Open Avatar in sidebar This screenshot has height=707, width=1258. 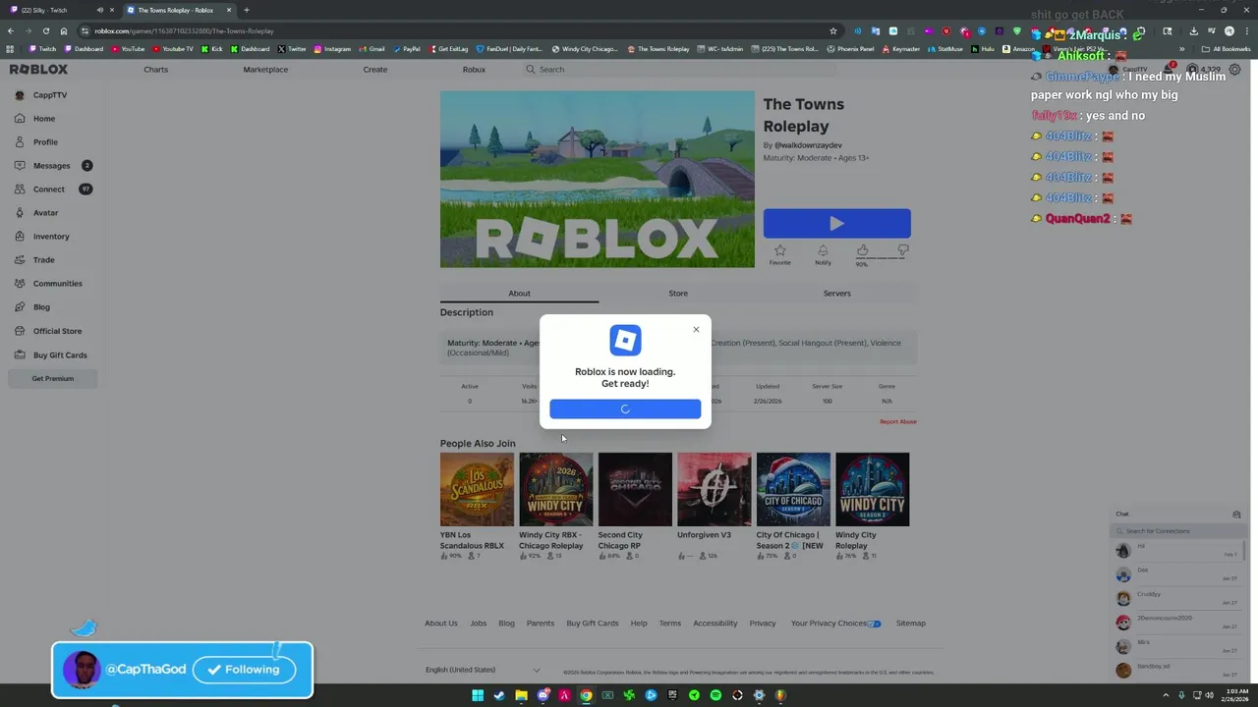pos(45,213)
